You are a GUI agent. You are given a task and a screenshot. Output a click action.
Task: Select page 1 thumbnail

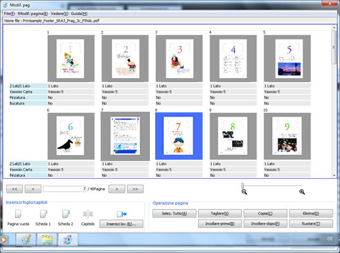(71, 58)
